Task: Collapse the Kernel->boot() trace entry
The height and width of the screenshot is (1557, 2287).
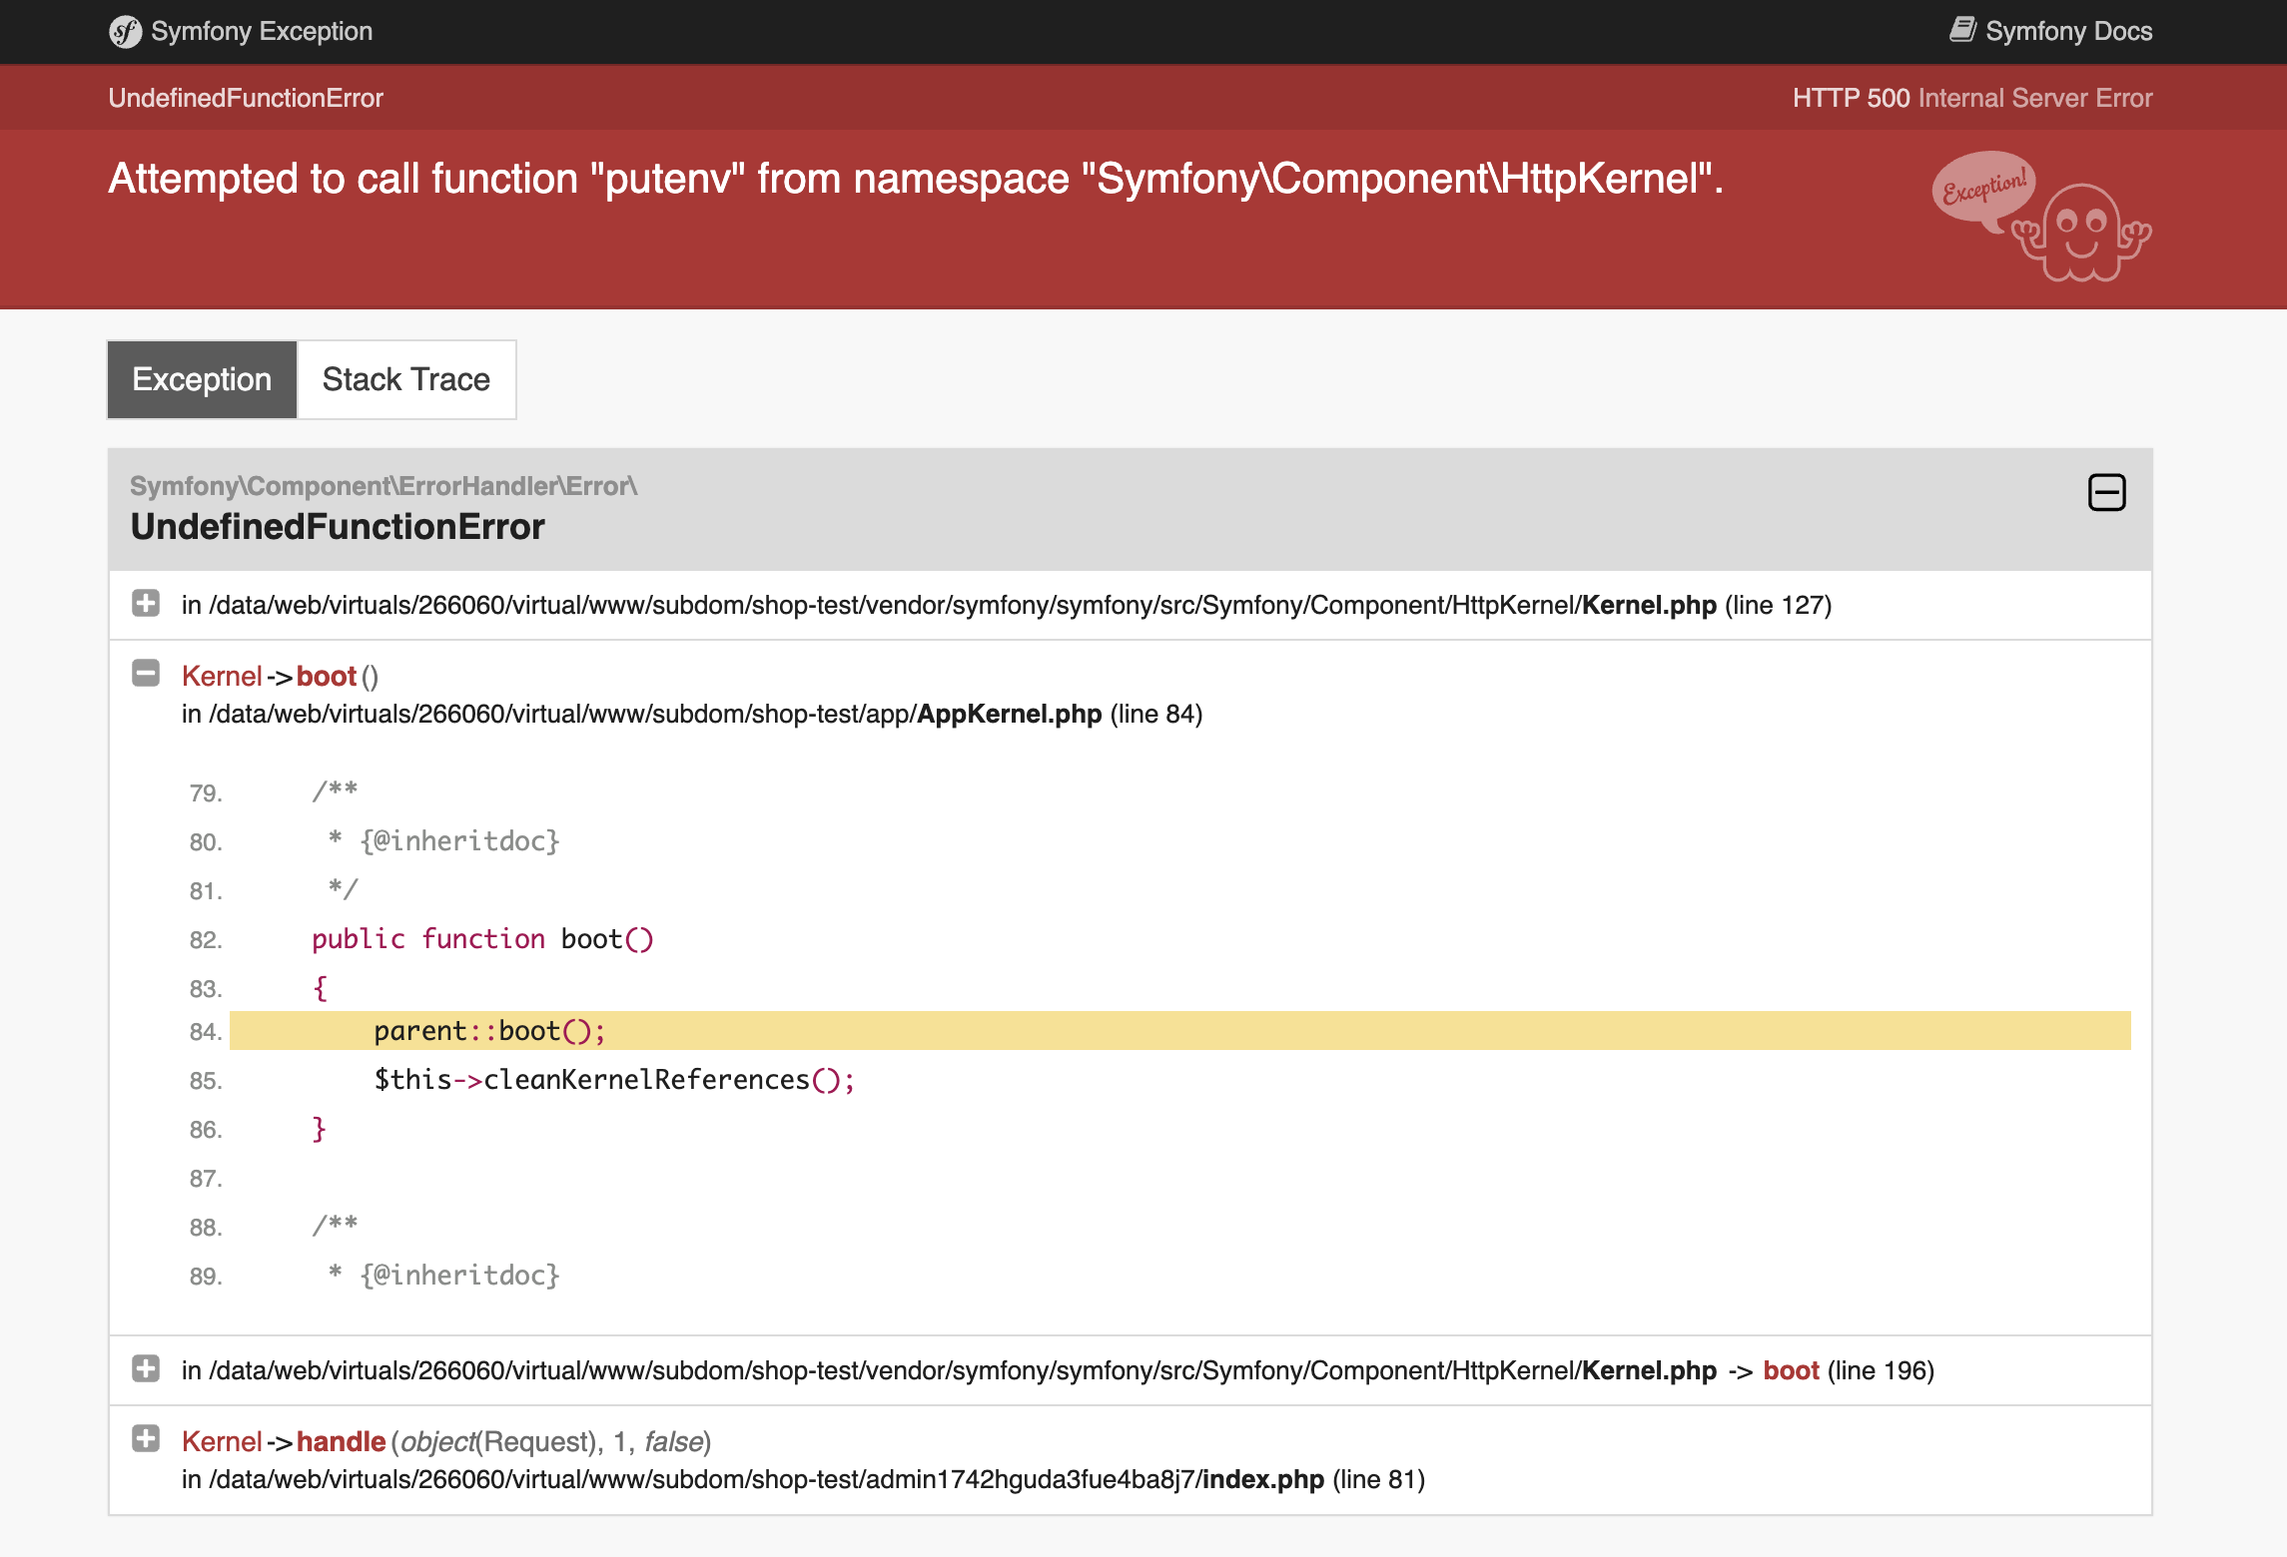Action: (146, 674)
